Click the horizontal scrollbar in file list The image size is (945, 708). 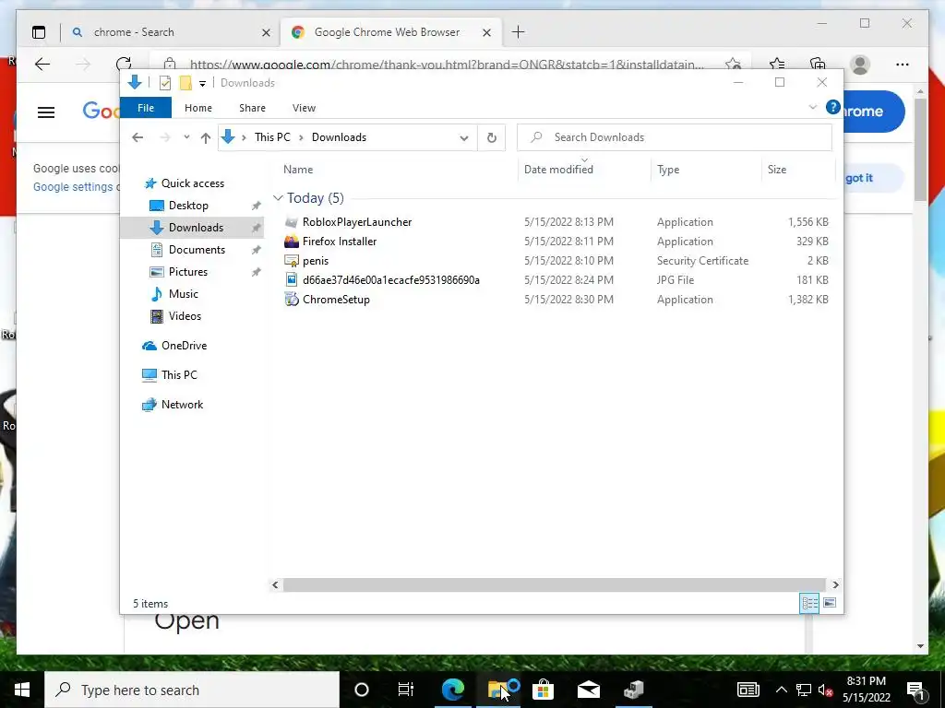(554, 585)
